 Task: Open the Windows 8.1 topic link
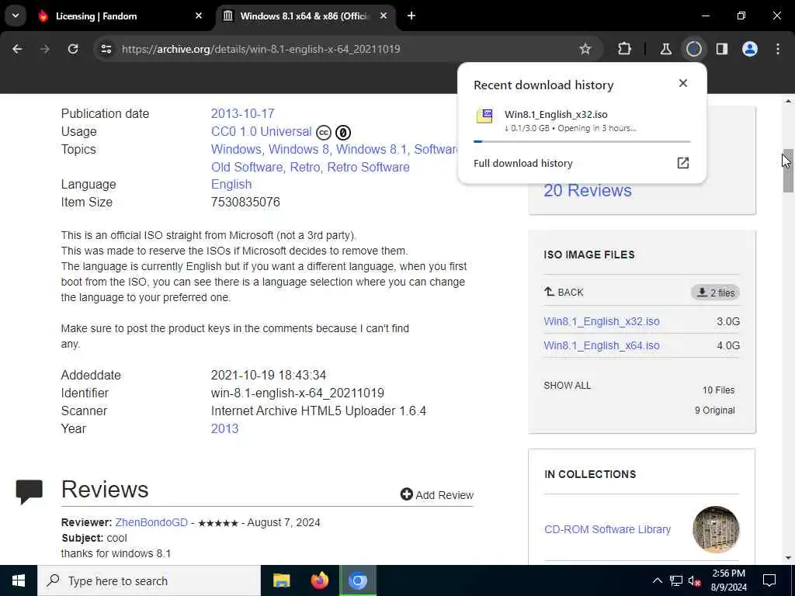pos(371,149)
